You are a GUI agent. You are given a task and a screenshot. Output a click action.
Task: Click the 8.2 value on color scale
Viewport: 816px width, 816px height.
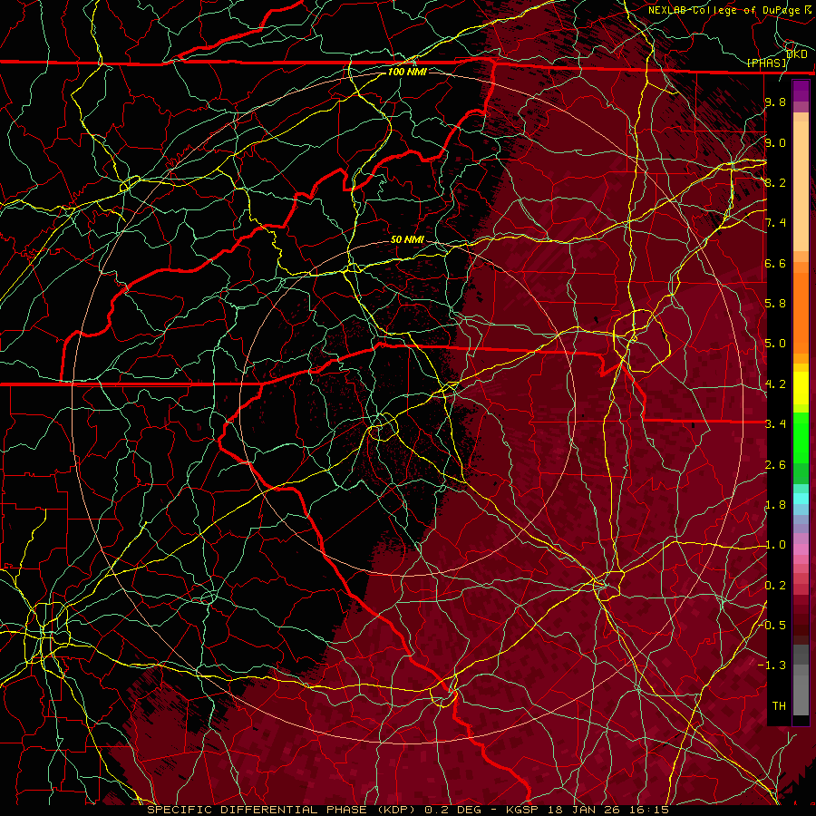pos(775,182)
